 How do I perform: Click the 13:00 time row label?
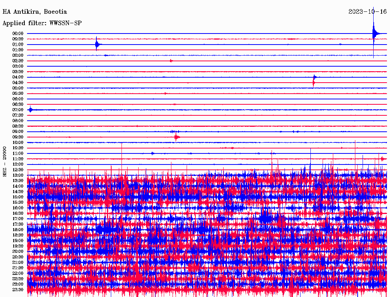tap(18, 175)
